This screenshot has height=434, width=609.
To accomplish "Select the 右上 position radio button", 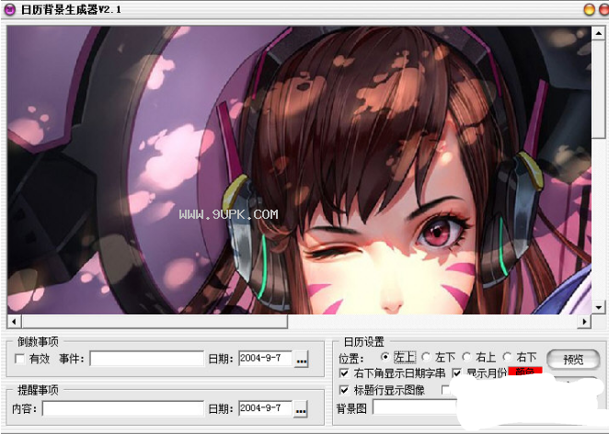I will (x=466, y=357).
